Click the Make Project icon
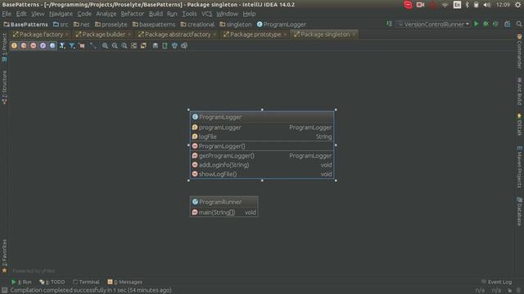Viewport: 524px width, 294px height. click(x=390, y=24)
